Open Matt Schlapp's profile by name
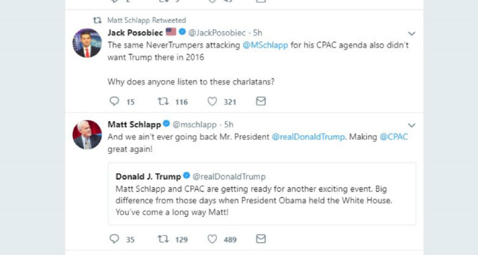 click(x=134, y=125)
